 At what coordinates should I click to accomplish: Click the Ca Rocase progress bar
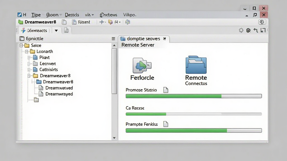pyautogui.click(x=194, y=114)
